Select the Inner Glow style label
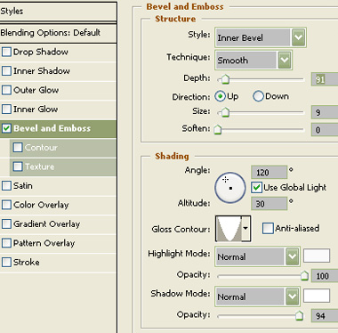Screen dimensions: 338x333 click(36, 109)
